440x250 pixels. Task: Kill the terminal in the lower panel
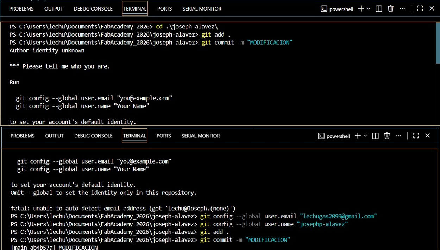[386, 135]
